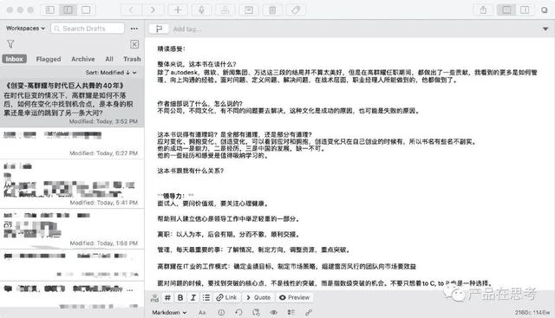Click the microphone dictation icon in toolbar
The height and width of the screenshot is (318, 555).
click(201, 10)
